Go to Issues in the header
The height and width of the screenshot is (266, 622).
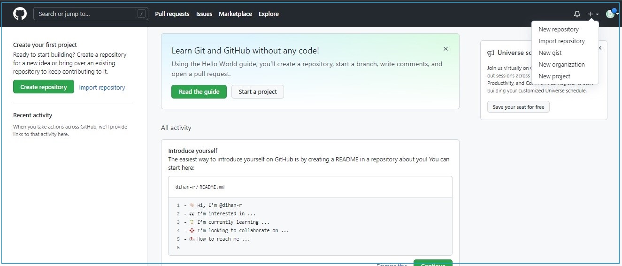point(204,14)
